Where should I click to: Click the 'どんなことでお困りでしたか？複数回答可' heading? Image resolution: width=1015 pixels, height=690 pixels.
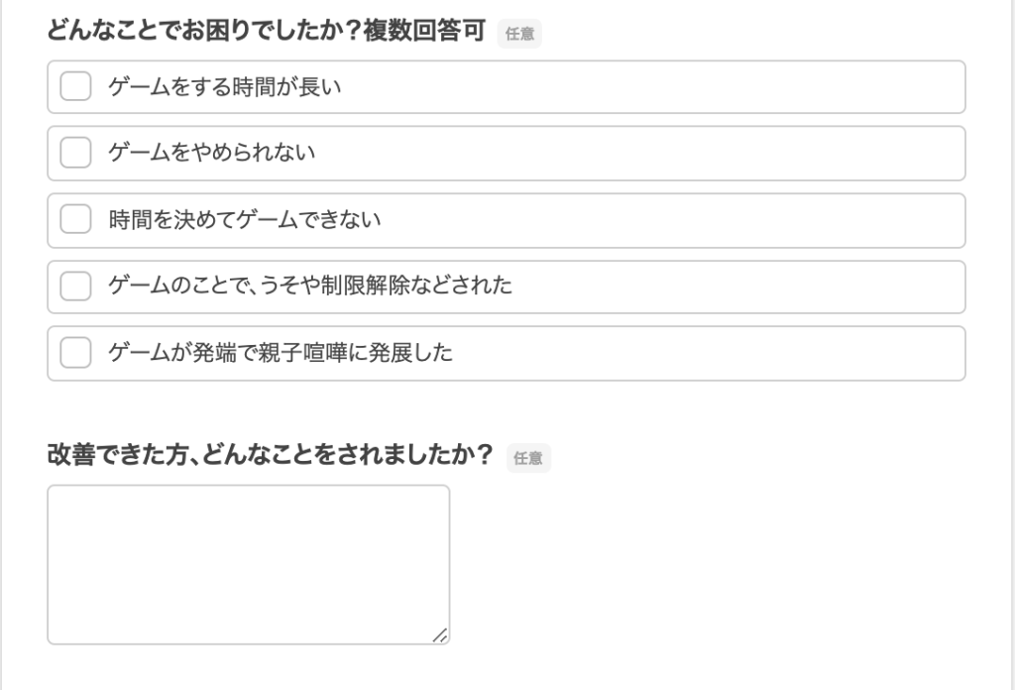point(266,31)
